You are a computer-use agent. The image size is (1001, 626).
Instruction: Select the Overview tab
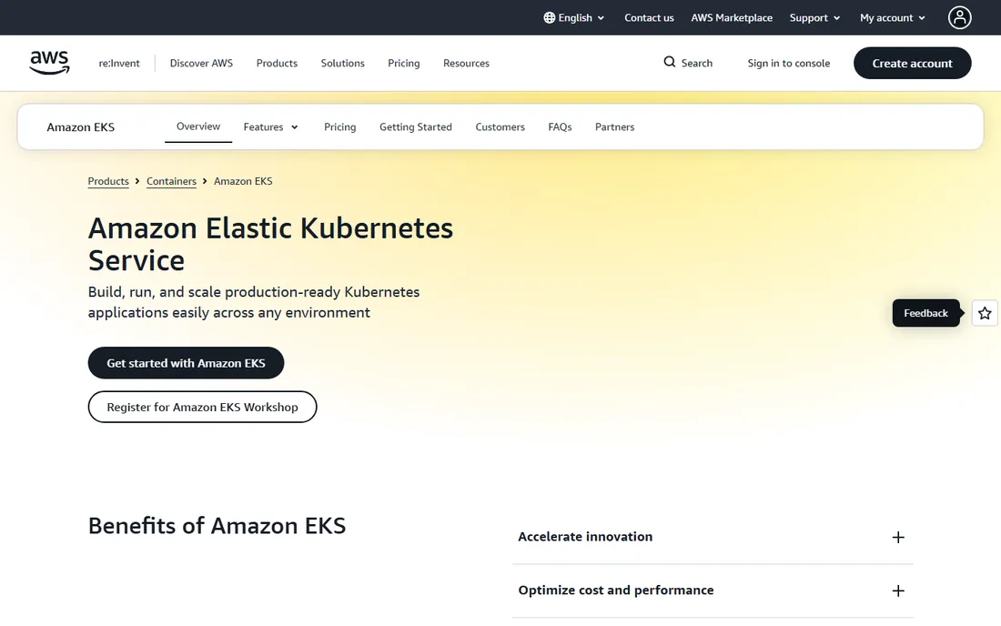197,126
